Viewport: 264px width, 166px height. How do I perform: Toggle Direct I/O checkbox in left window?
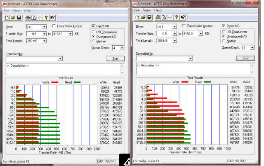93,26
